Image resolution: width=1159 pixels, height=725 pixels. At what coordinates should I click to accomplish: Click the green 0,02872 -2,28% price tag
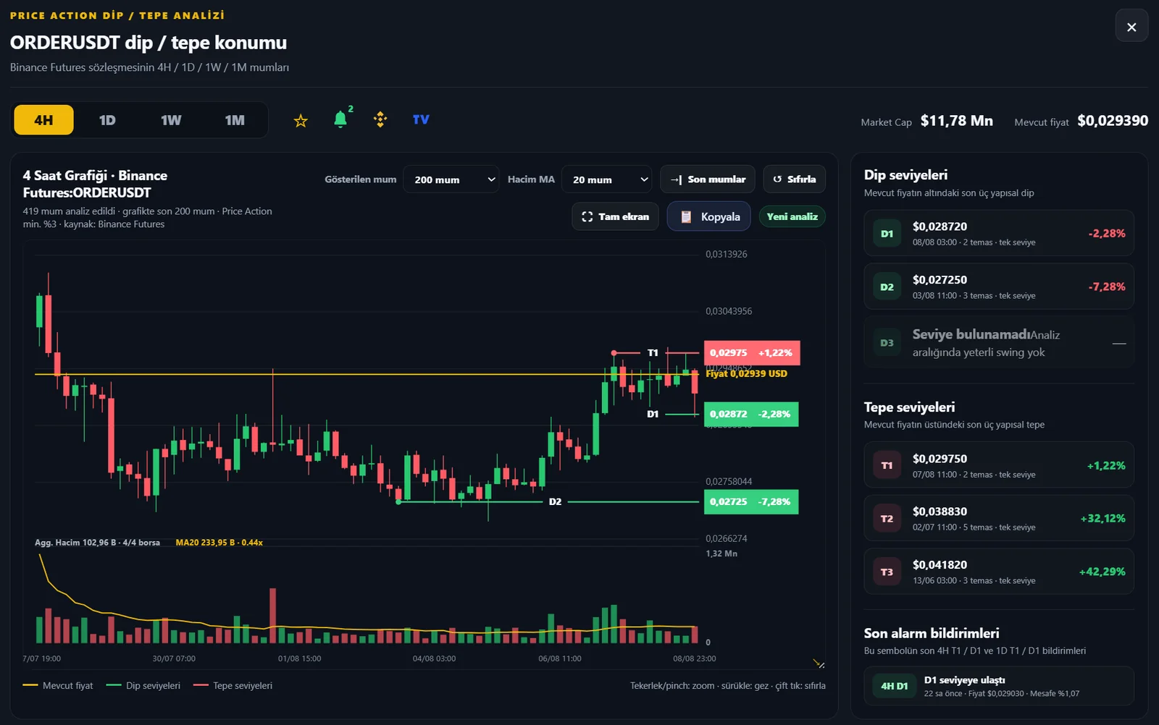[751, 415]
